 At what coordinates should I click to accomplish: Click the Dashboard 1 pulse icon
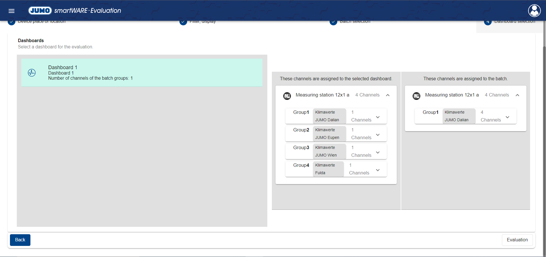(x=32, y=73)
